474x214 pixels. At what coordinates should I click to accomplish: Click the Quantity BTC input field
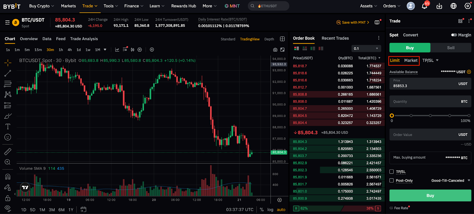tap(430, 101)
